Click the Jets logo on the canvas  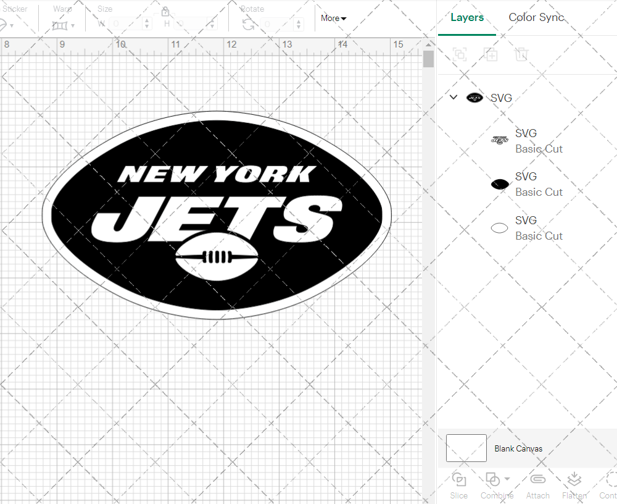[215, 215]
